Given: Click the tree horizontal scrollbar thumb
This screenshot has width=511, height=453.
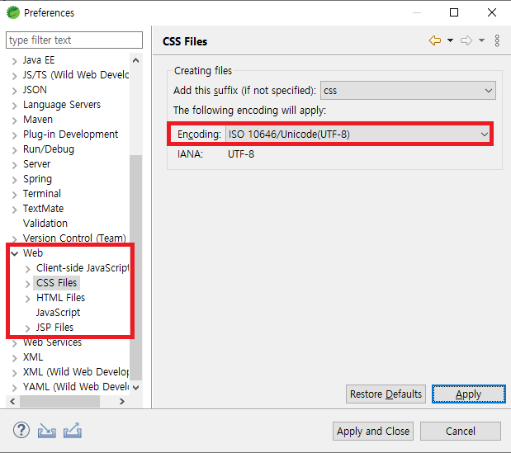Looking at the screenshot, I should click(59, 401).
